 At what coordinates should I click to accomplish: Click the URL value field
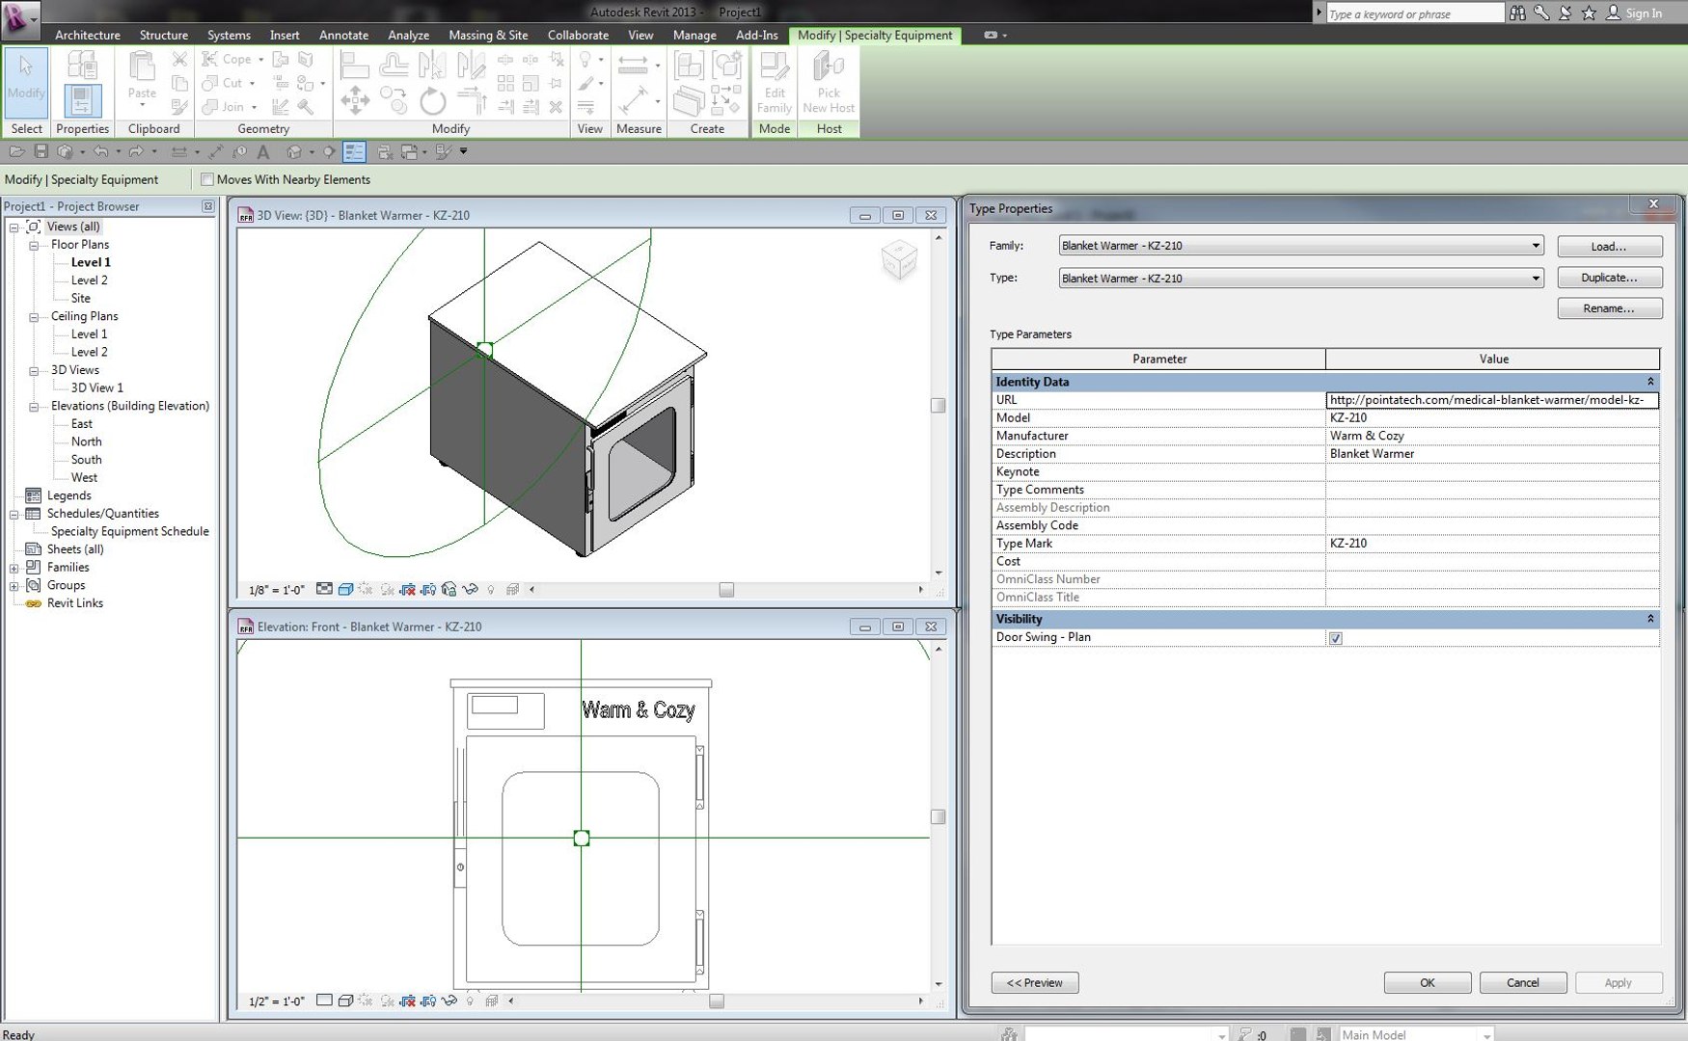(x=1492, y=400)
